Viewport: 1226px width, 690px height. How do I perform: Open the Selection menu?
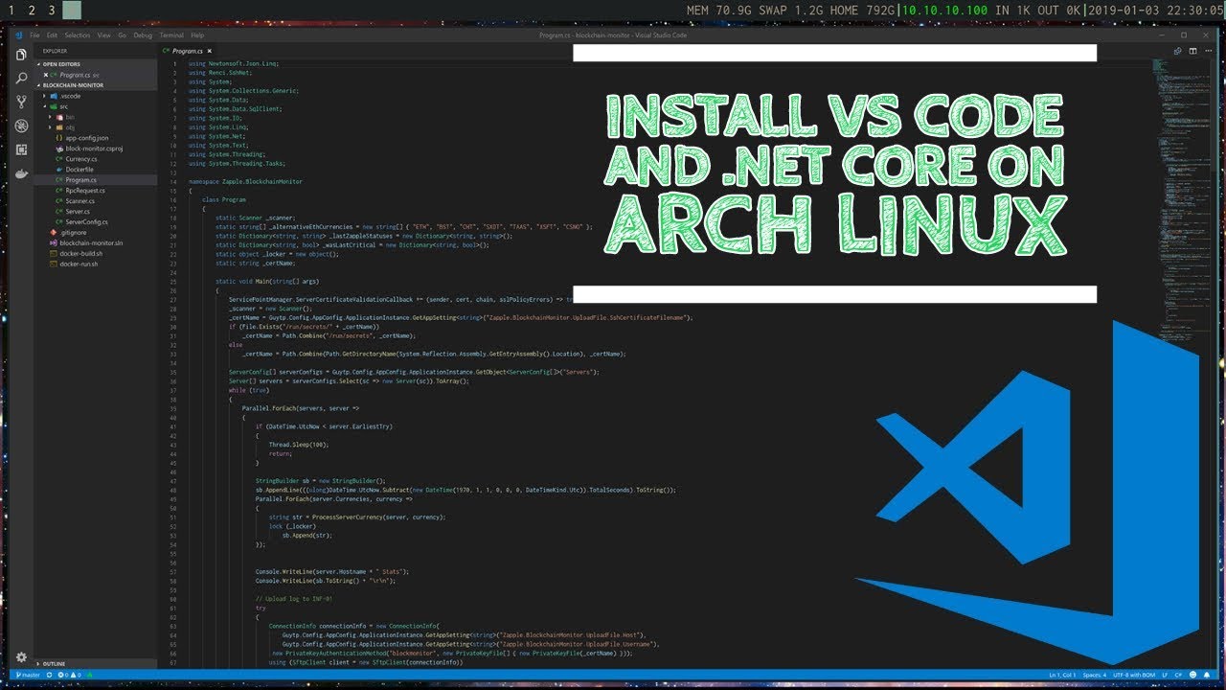(78, 35)
